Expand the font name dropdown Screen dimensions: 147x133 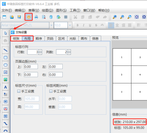(51, 25)
